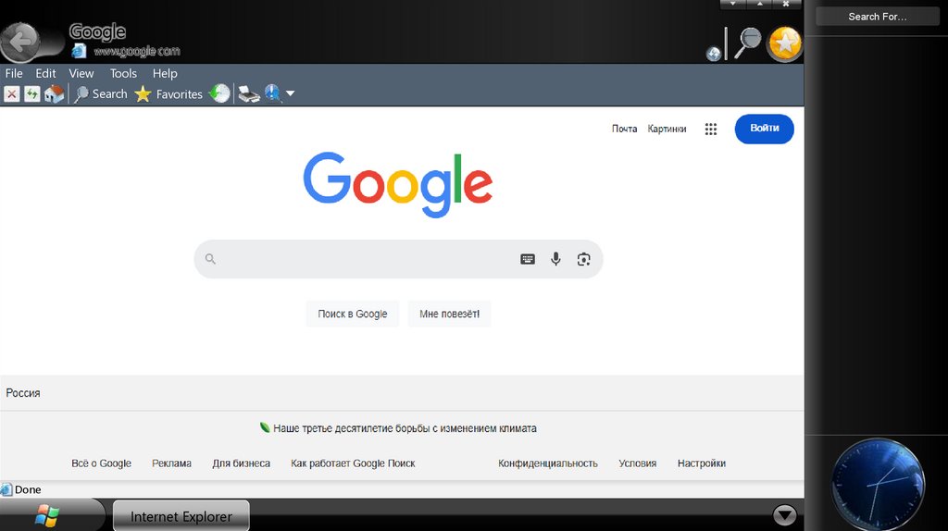Click the Search For… box in sidebar
948x531 pixels.
(x=878, y=17)
